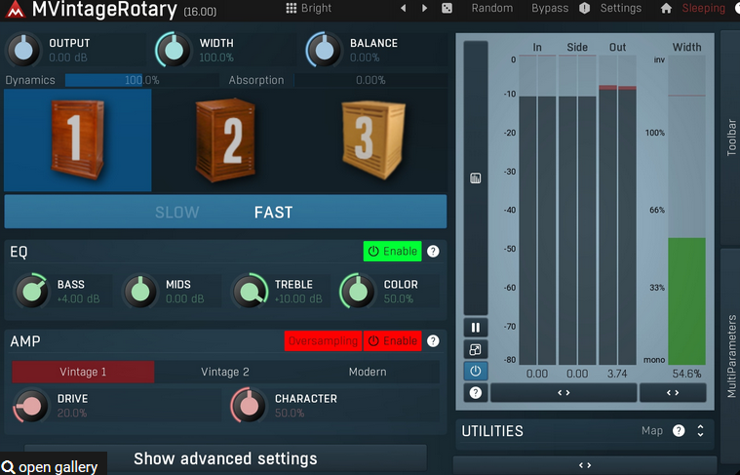Click the Random button
Screen dimensions: 740x475
coord(492,8)
